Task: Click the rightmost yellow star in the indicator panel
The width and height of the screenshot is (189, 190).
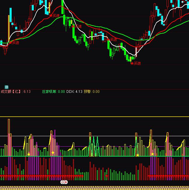Action: (x=152, y=154)
